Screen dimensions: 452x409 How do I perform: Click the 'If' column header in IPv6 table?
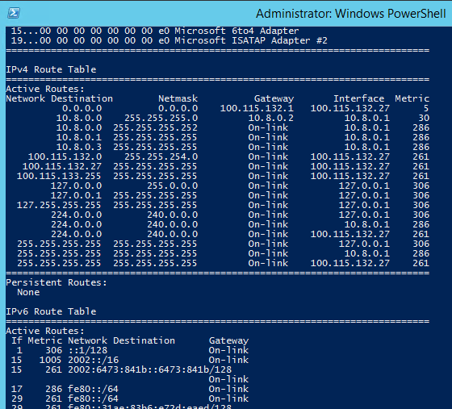(x=17, y=340)
